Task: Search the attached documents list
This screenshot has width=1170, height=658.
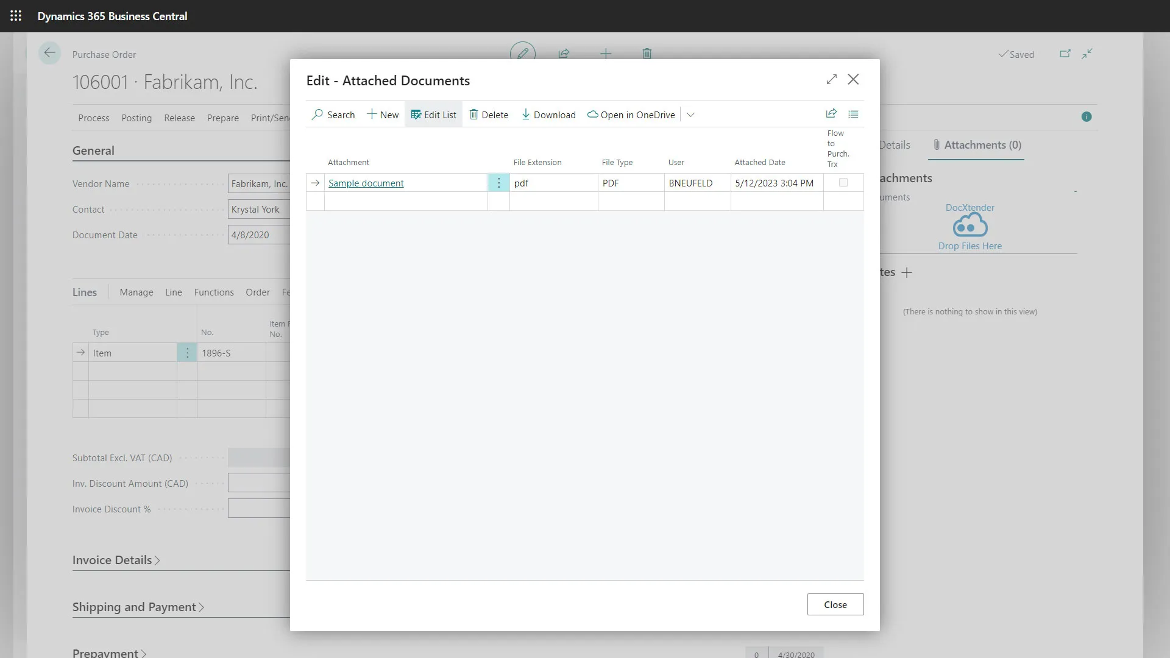Action: coord(333,115)
